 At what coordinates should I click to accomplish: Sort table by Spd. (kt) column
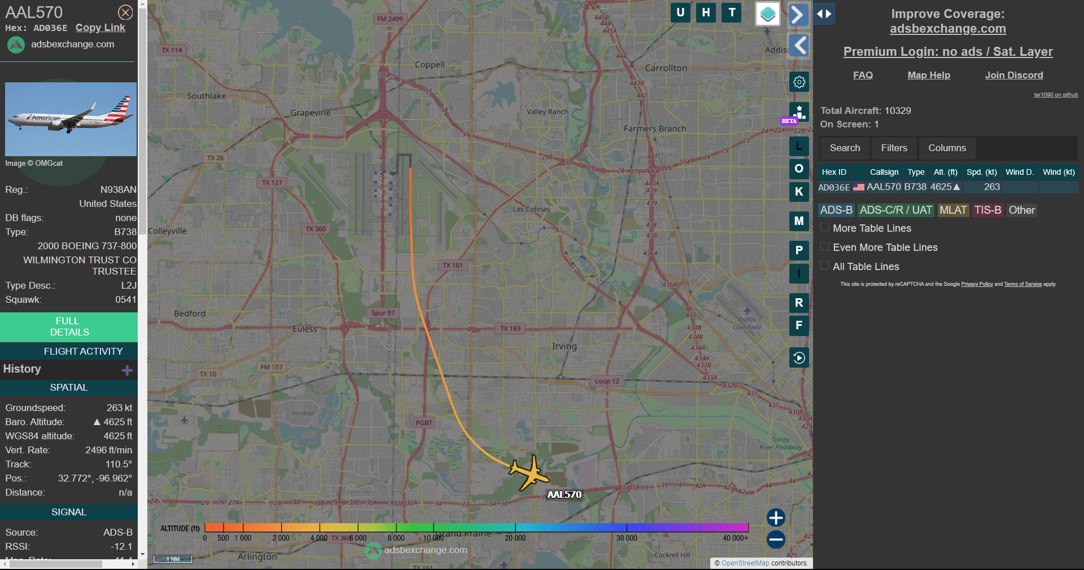click(x=982, y=172)
